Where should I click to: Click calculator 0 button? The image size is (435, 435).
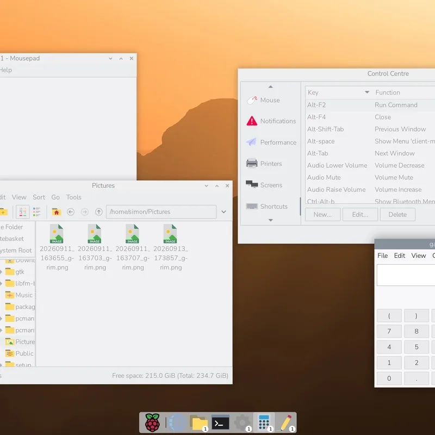(x=389, y=378)
